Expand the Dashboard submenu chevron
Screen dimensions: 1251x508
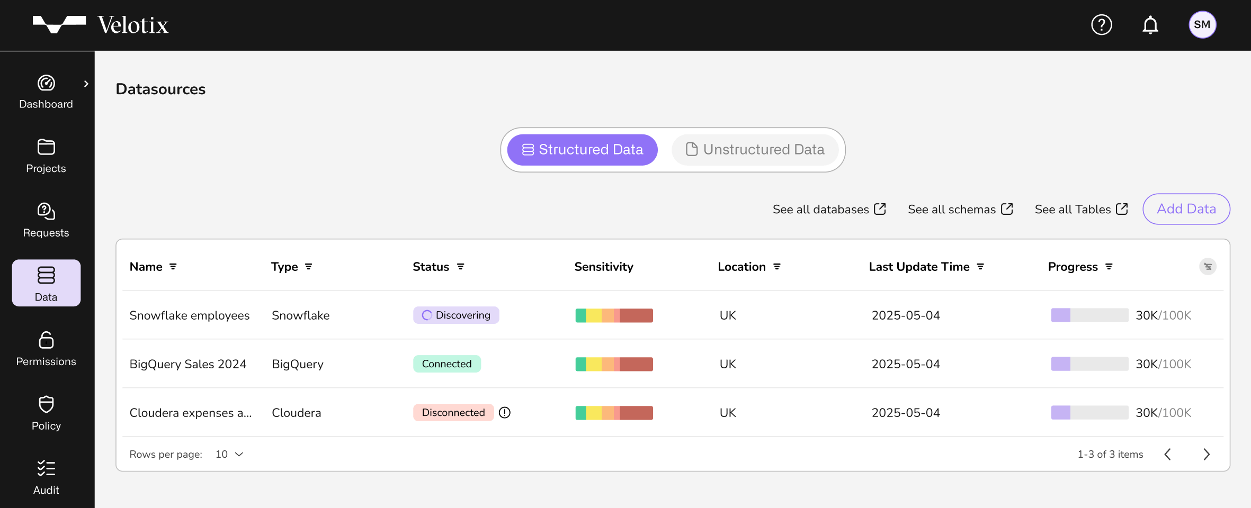point(86,84)
